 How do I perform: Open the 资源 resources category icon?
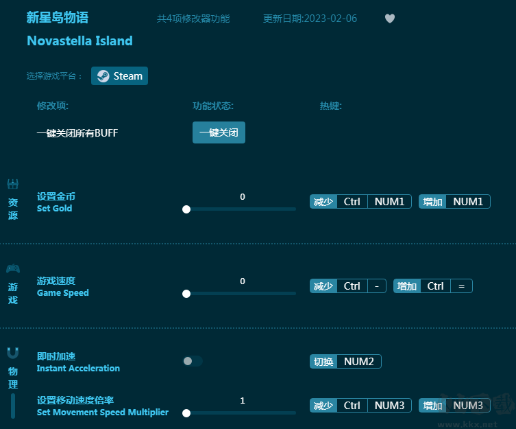(x=13, y=184)
